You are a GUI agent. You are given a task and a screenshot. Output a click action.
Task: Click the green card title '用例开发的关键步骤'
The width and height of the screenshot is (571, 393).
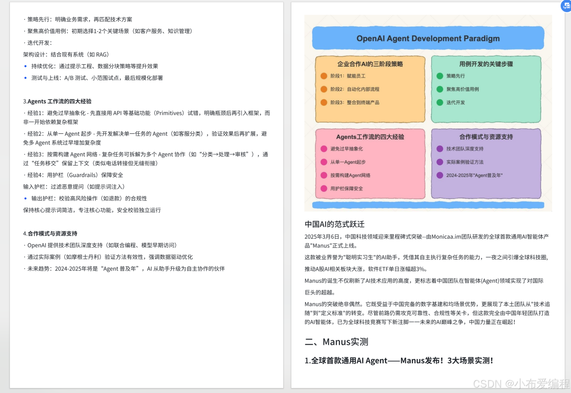click(x=486, y=64)
